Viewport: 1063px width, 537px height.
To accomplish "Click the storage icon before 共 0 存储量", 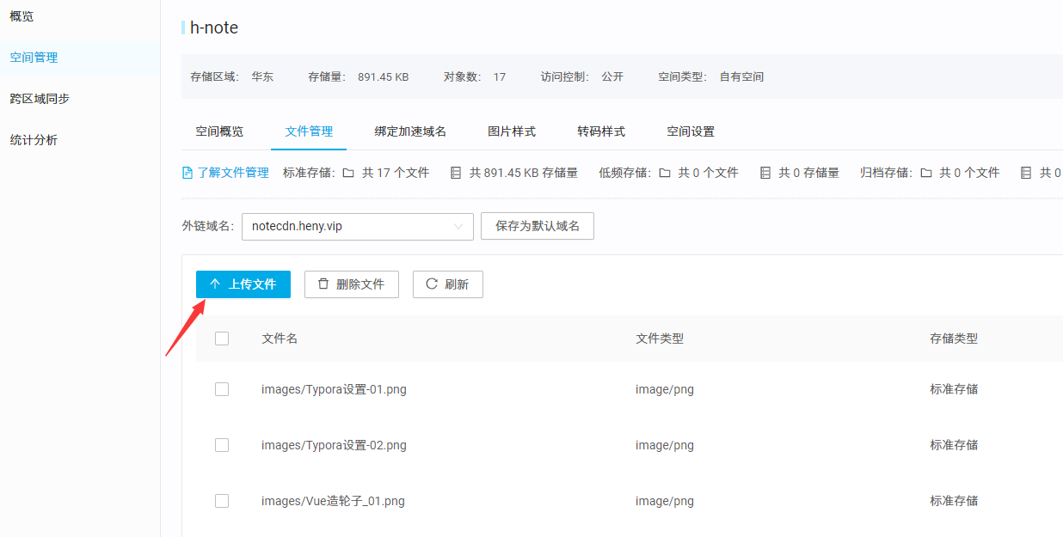I will click(x=765, y=173).
